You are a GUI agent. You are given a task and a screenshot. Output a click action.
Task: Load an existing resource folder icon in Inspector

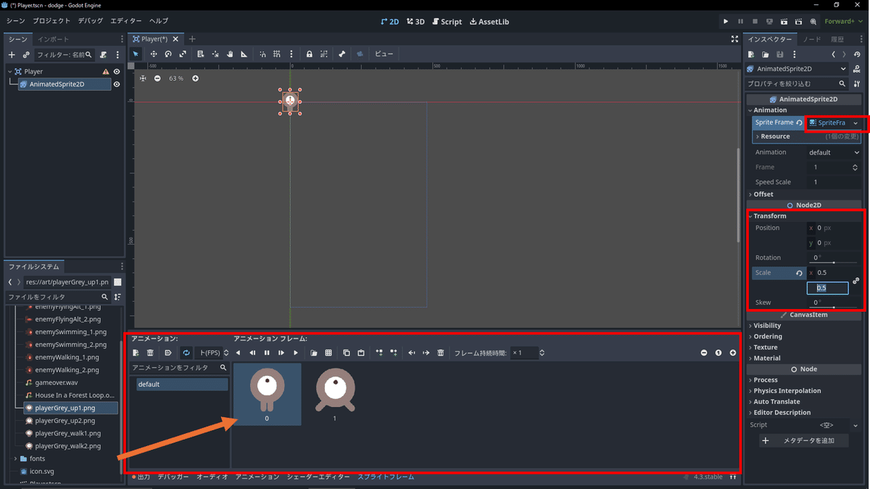766,54
